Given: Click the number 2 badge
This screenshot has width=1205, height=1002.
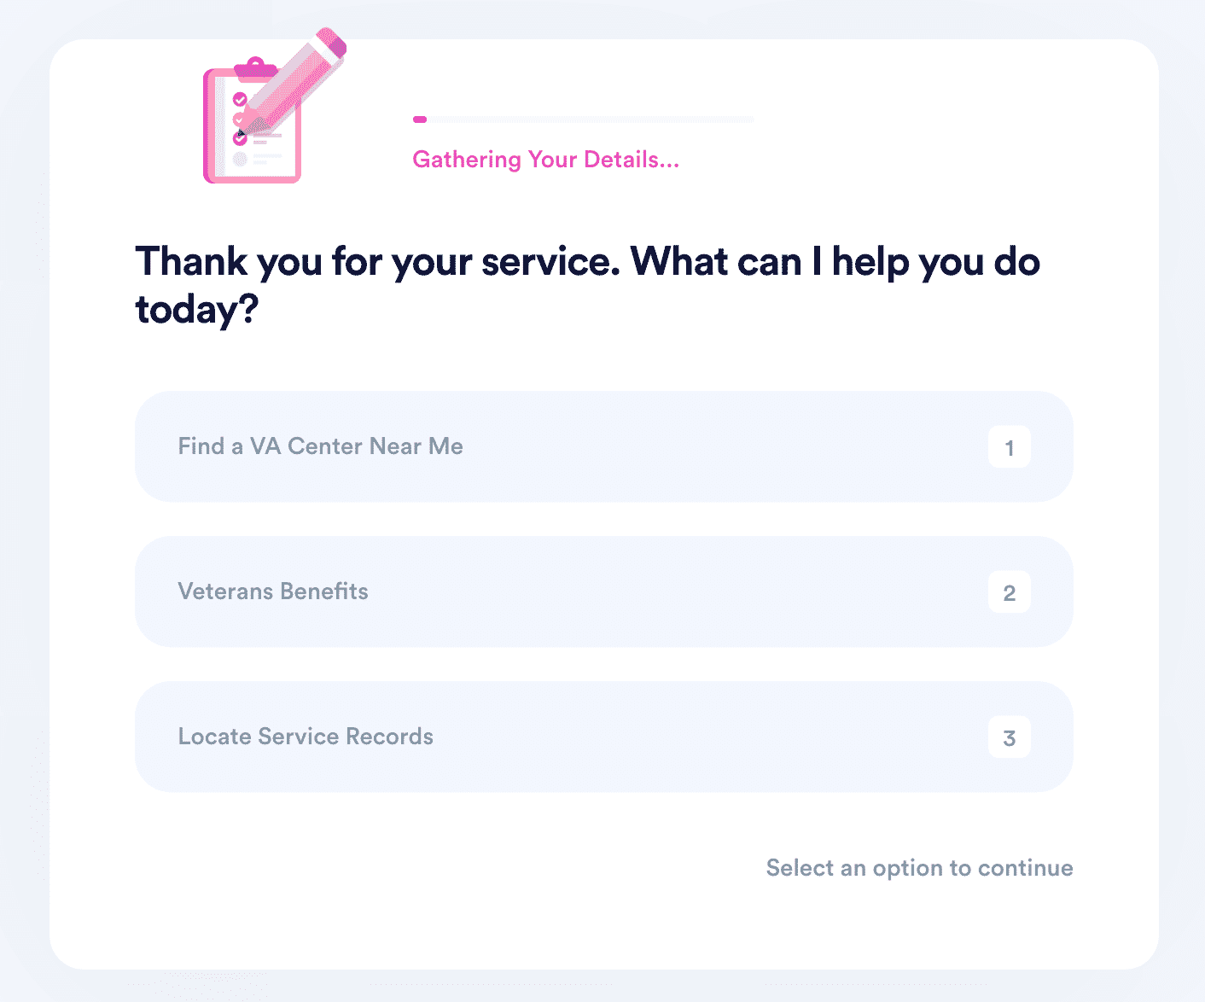Looking at the screenshot, I should pos(1009,592).
